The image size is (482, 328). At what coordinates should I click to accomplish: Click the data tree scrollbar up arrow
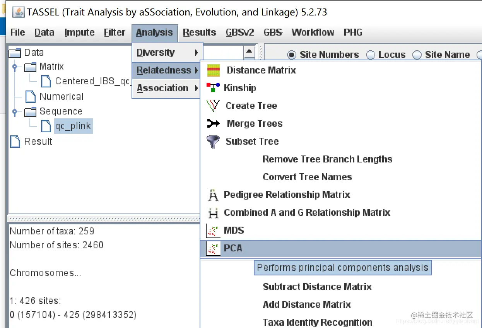[249, 52]
